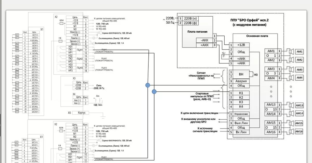Select the Корпус cell

pyautogui.click(x=81, y=113)
